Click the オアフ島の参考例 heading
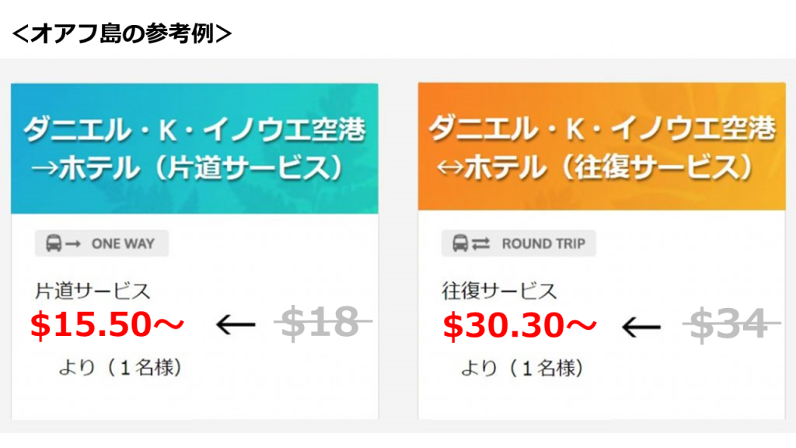796x448 pixels. [122, 34]
